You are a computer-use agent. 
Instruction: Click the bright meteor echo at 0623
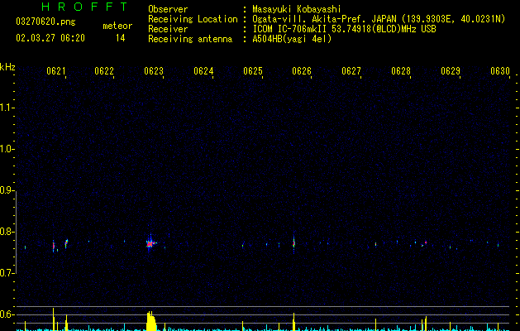[x=150, y=243]
